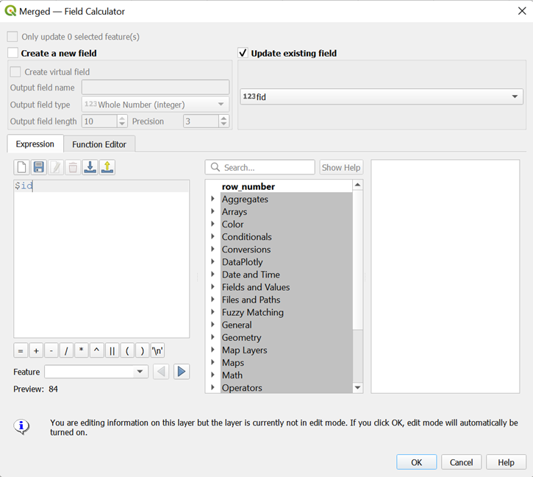
Task: Enable the Create a new field checkbox
Action: [x=13, y=53]
